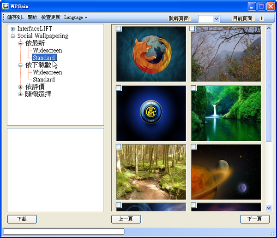Click the 上一頁 previous page button

click(126, 219)
